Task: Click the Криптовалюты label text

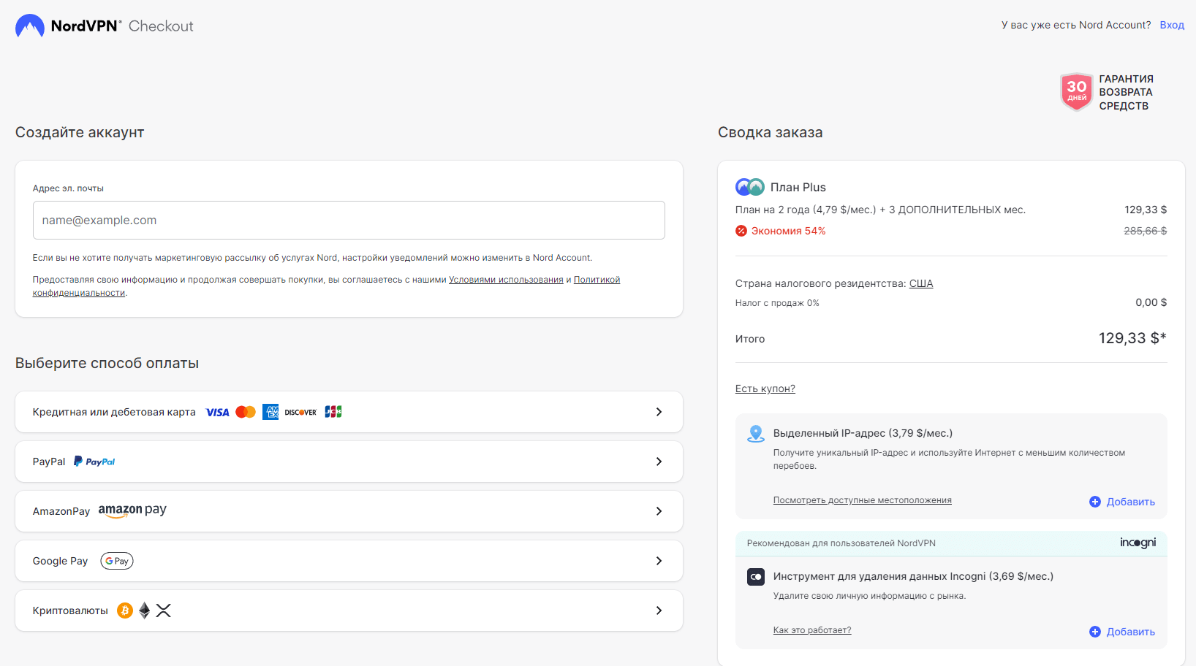Action: click(70, 610)
